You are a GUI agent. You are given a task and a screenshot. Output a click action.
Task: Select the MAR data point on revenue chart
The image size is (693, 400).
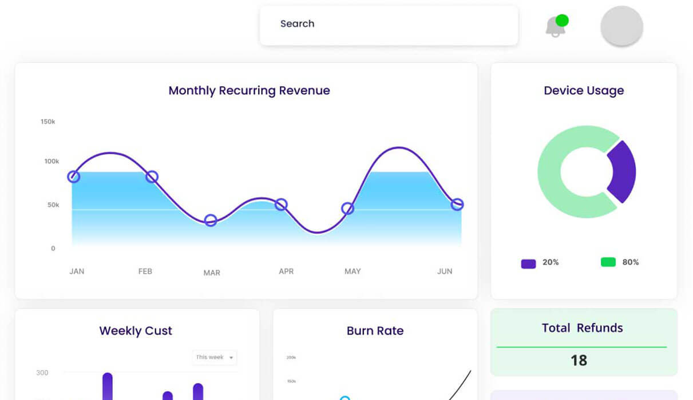[211, 220]
